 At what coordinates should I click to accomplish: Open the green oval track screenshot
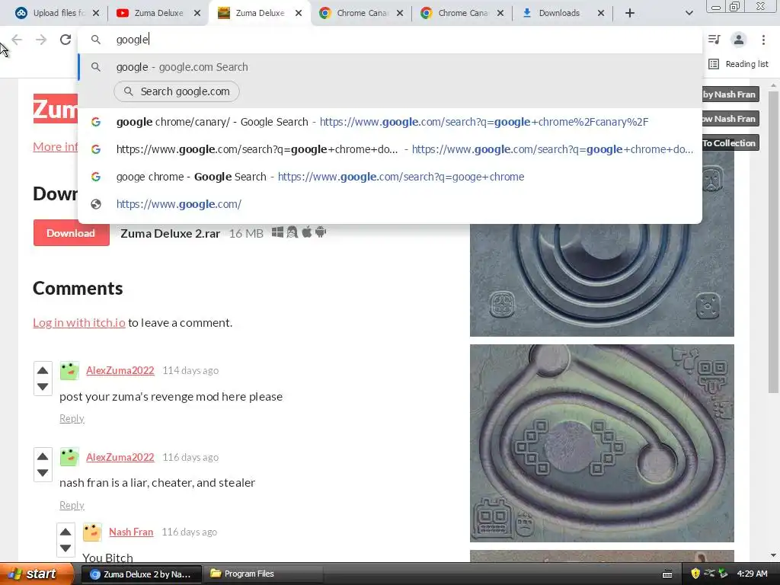(602, 443)
